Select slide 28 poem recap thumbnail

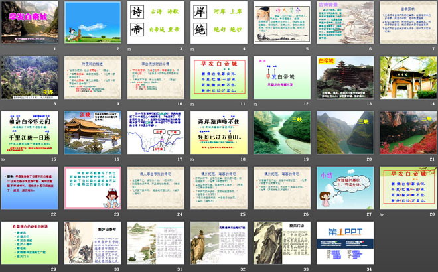click(408, 188)
